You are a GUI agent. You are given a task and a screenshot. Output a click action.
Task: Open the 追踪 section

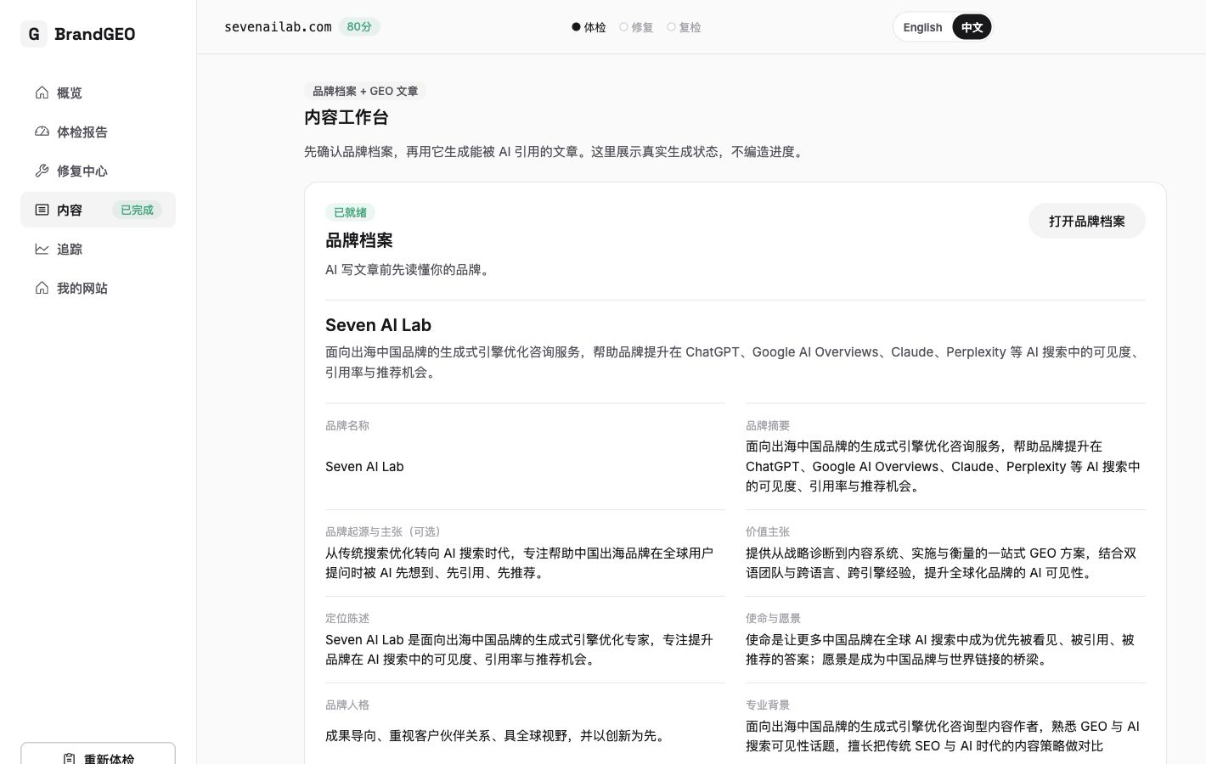point(98,249)
